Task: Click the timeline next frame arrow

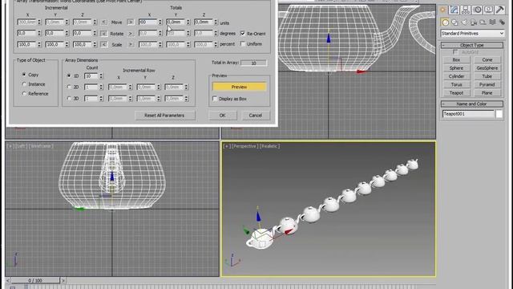Action: click(63, 280)
